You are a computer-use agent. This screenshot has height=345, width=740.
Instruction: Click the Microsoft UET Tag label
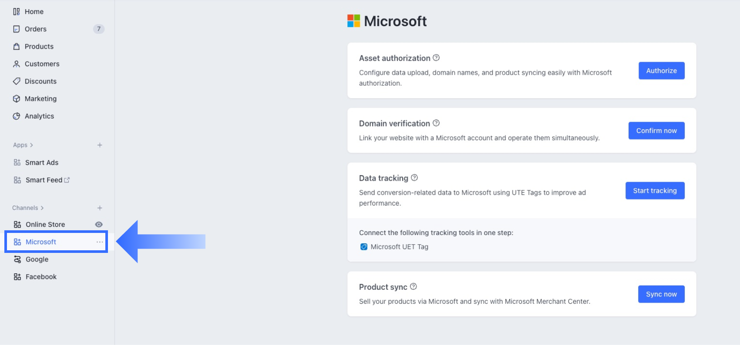coord(399,247)
